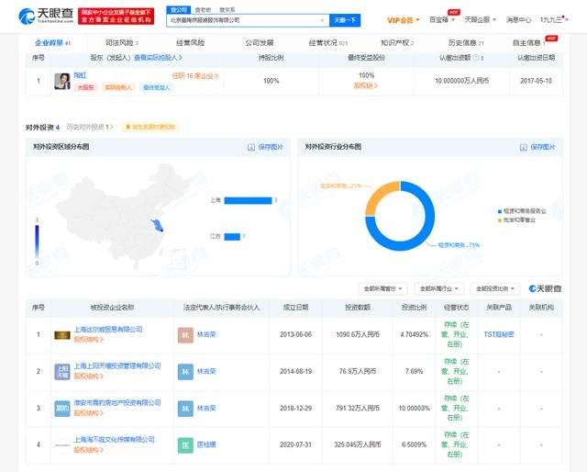Click 晨豹 company logo icon
Image resolution: width=587 pixels, height=472 pixels.
tap(62, 409)
